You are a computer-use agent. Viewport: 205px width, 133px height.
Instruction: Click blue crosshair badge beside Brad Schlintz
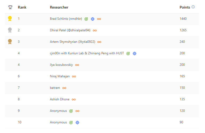coord(93,19)
